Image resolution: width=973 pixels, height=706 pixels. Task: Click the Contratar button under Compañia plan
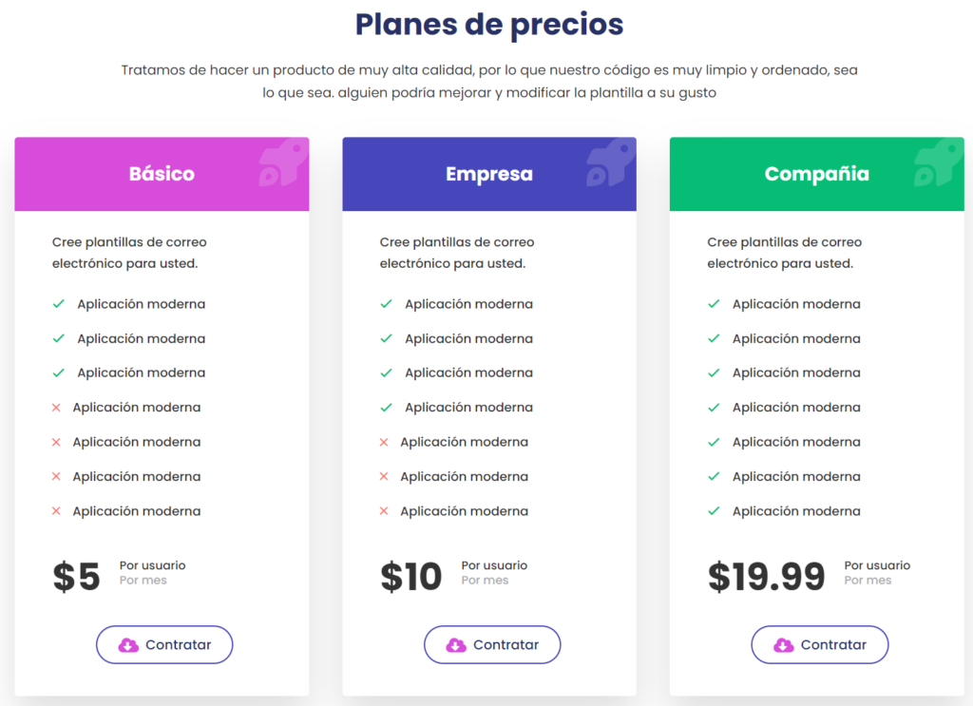point(820,644)
